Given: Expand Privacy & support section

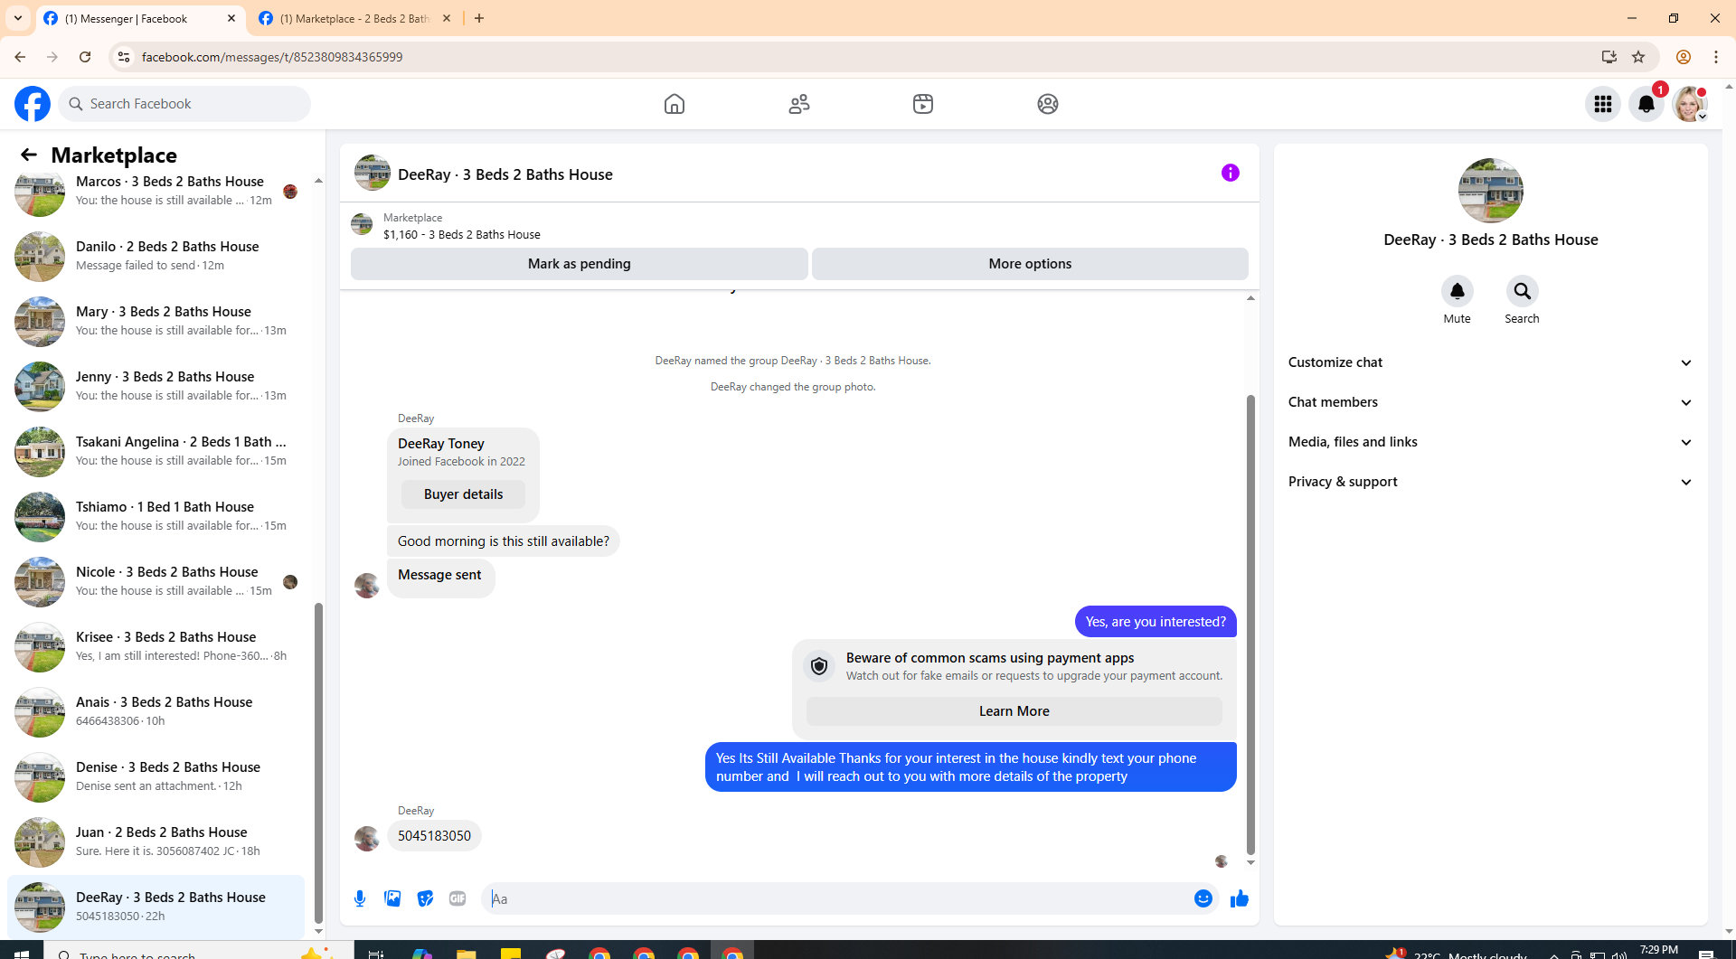Looking at the screenshot, I should click(1491, 482).
